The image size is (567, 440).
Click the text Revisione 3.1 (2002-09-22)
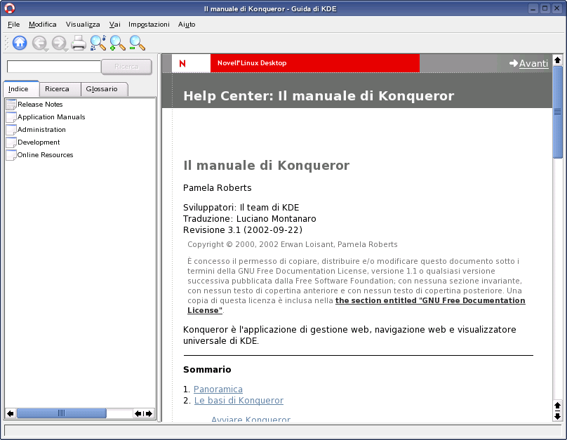tap(243, 230)
